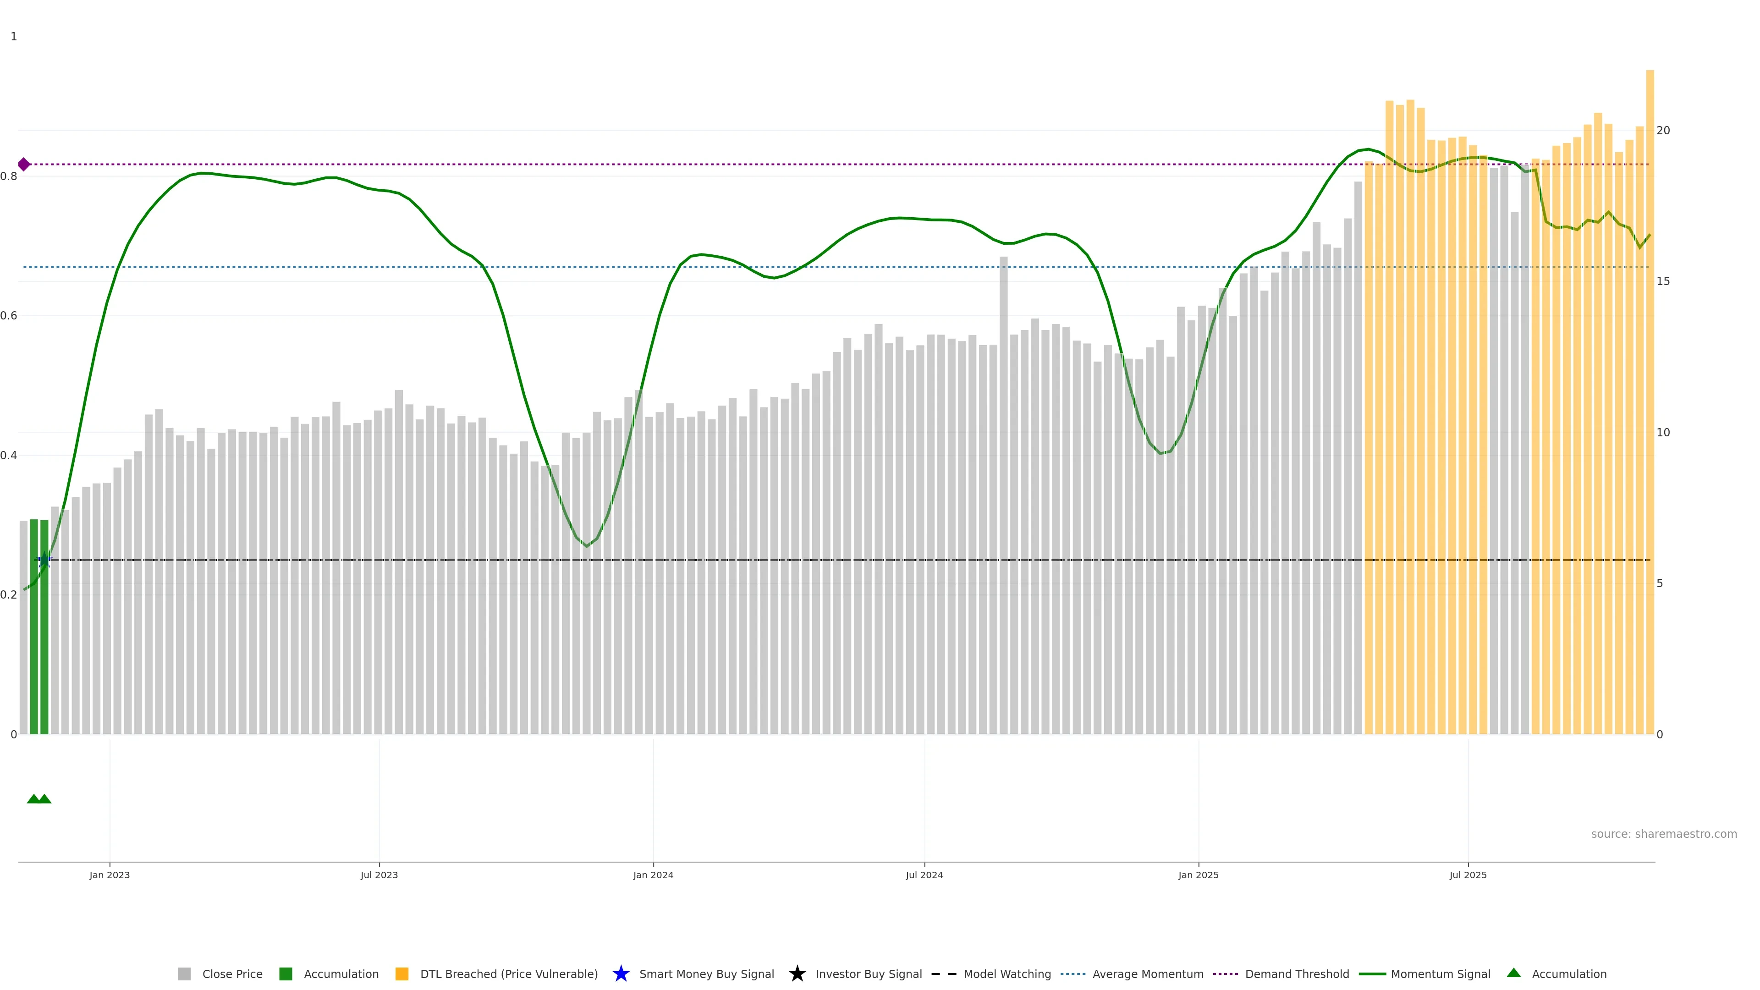Click the dotted Average Momentum legend line

click(1072, 973)
